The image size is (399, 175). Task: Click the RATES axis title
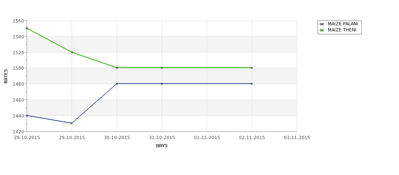6,76
